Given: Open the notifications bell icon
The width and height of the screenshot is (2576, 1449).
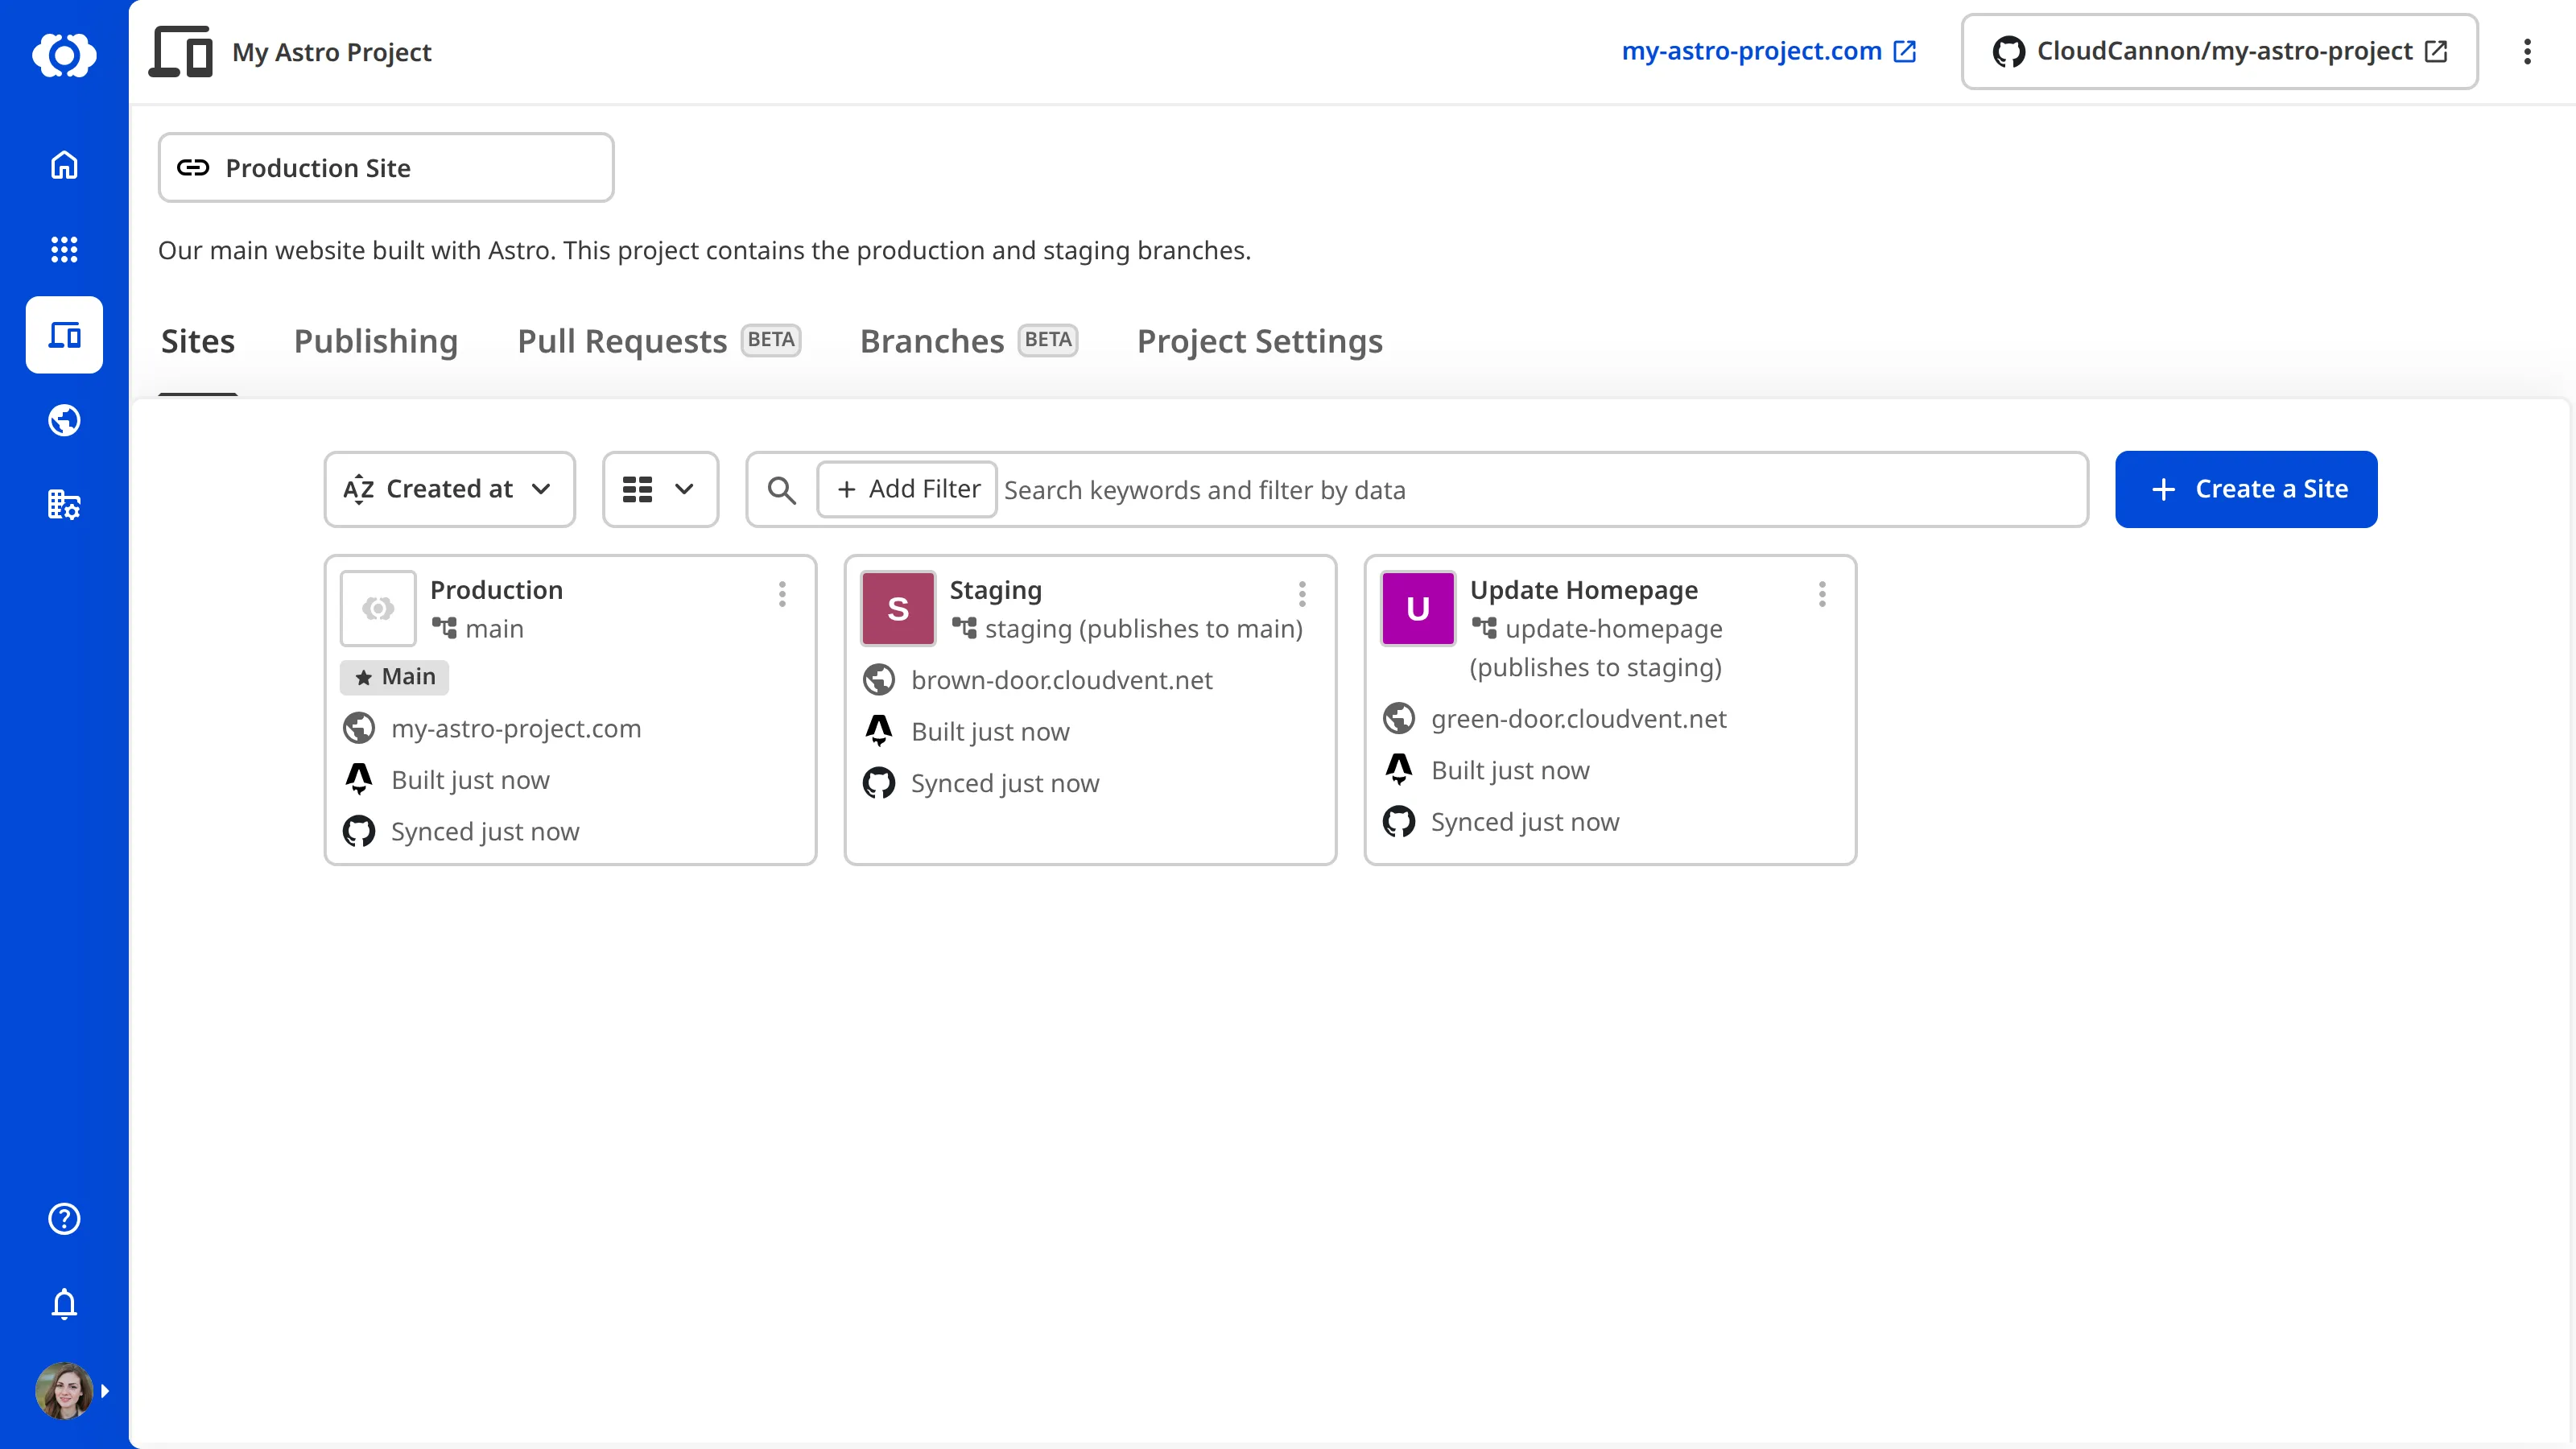Looking at the screenshot, I should [64, 1304].
